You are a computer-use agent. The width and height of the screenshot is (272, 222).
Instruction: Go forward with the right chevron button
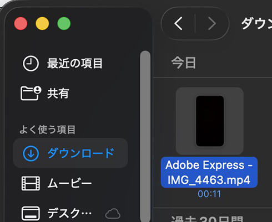(212, 23)
